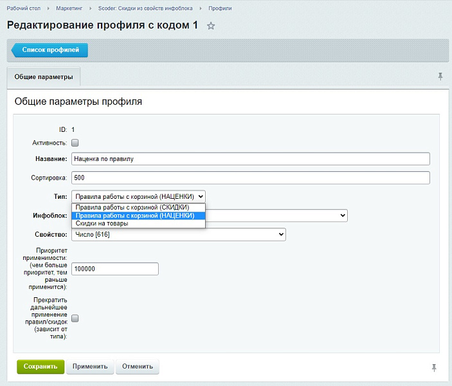This screenshot has width=452, height=386.
Task: Toggle the Активность checkbox
Action: tap(75, 143)
